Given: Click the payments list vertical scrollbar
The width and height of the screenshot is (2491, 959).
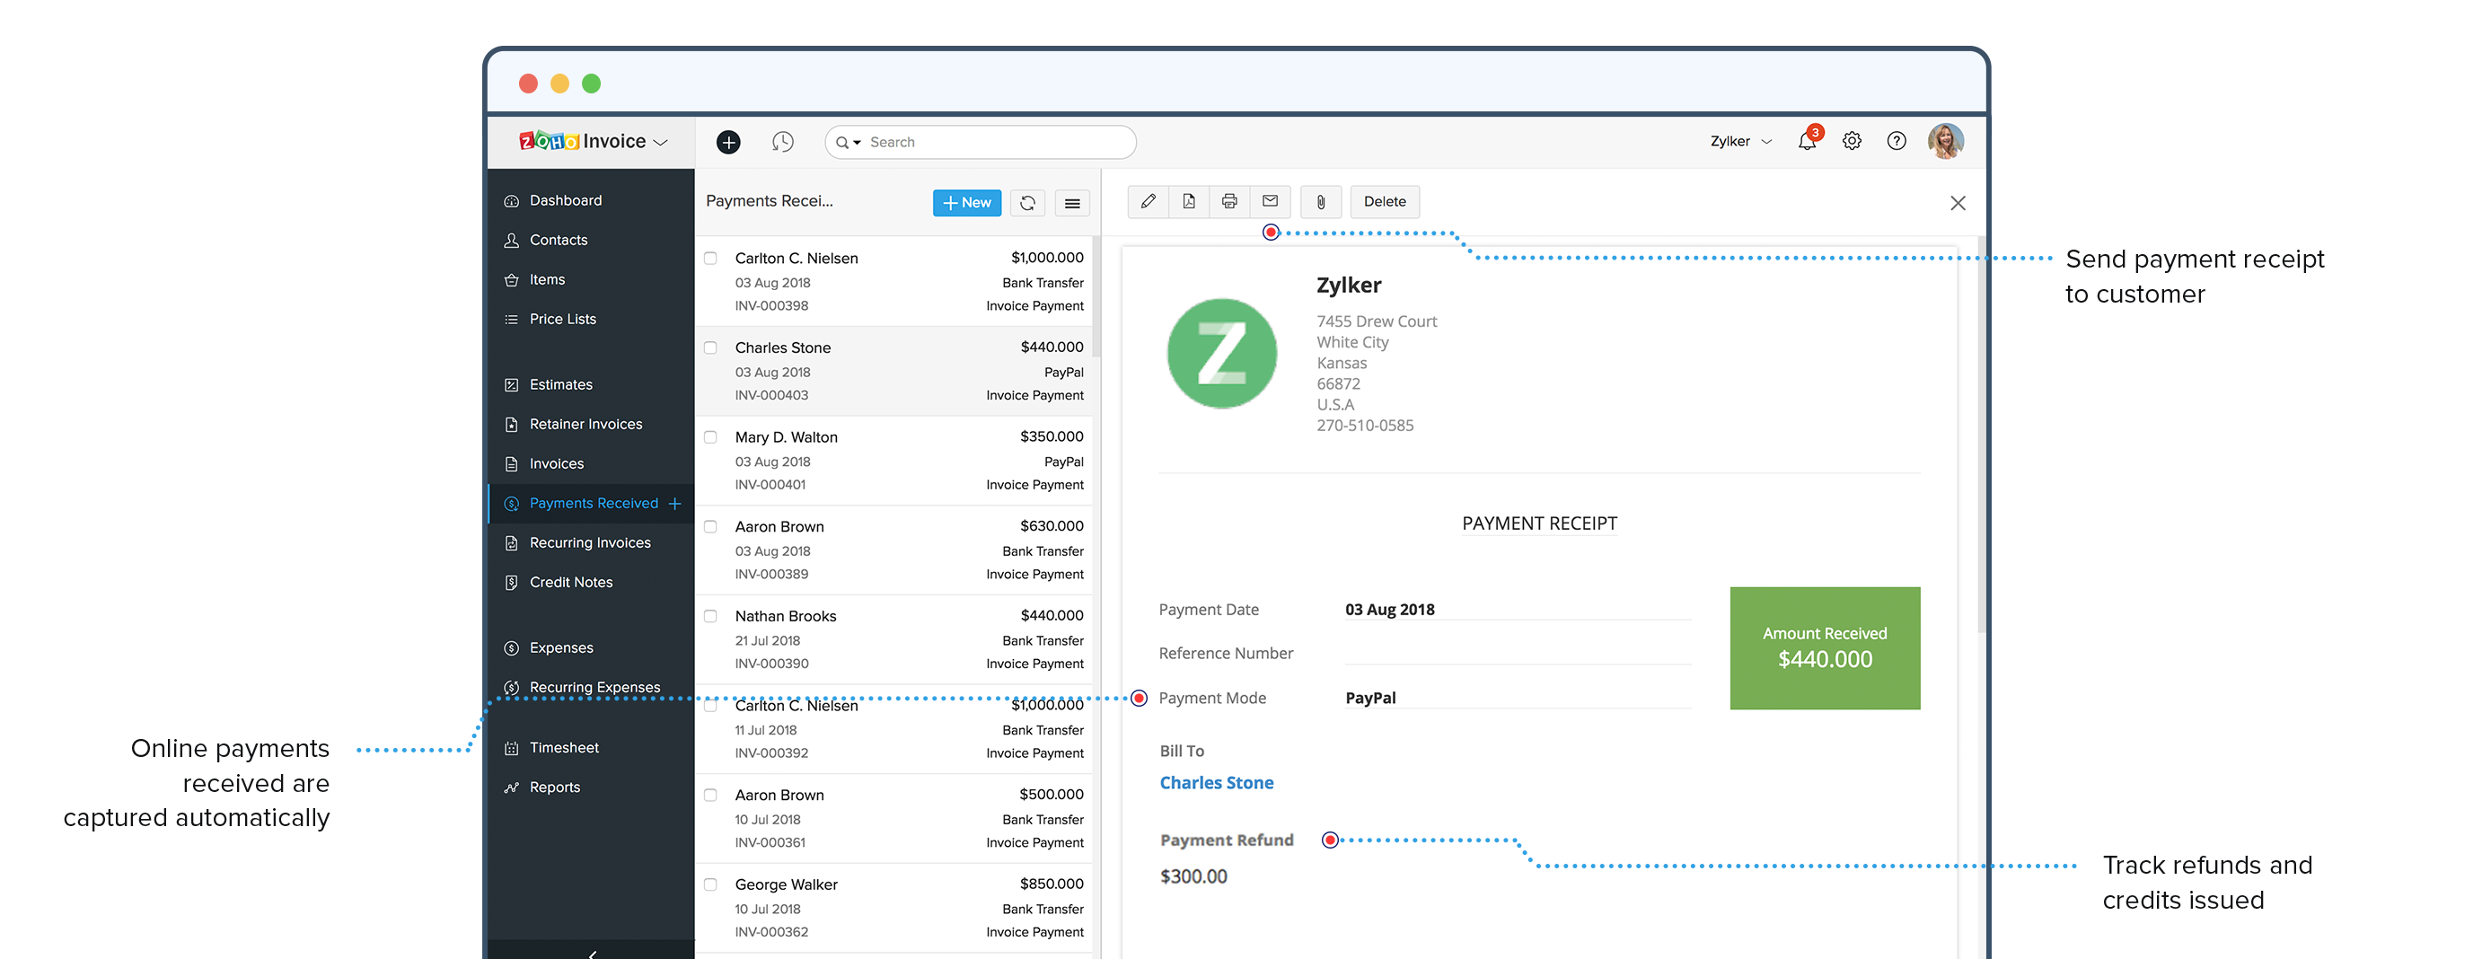Looking at the screenshot, I should (x=1096, y=297).
